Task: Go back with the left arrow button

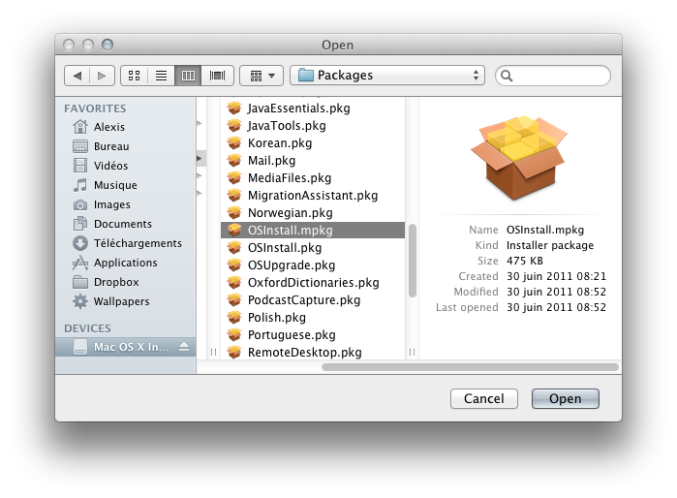Action: tap(77, 76)
